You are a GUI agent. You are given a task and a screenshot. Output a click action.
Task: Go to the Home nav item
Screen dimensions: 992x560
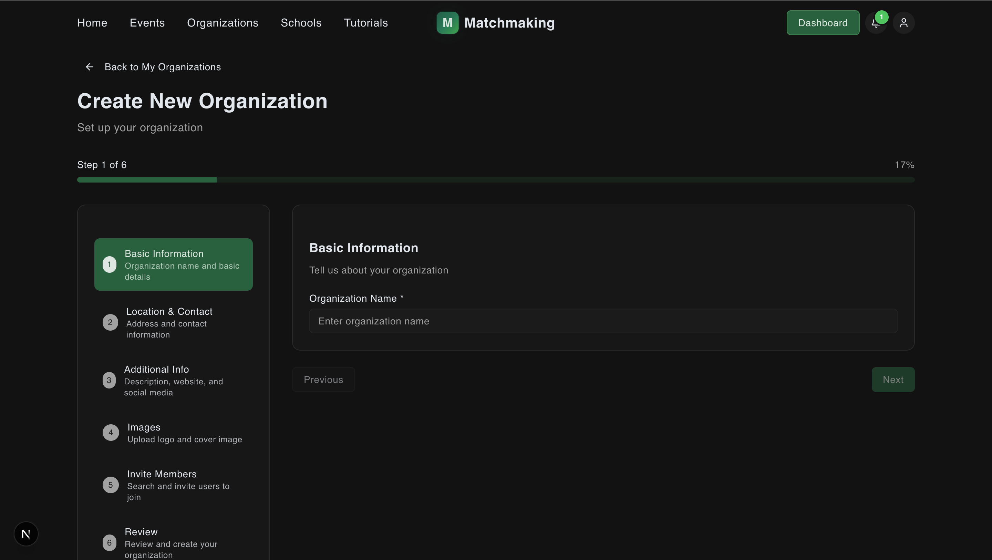pos(92,23)
